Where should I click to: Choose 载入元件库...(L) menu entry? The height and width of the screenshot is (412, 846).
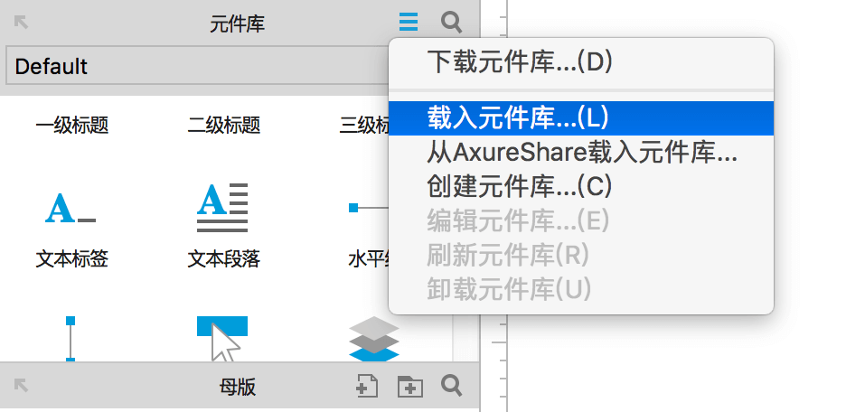click(x=581, y=118)
